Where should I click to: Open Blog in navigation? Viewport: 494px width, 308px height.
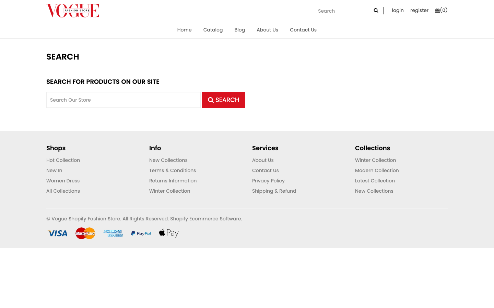pos(240,30)
